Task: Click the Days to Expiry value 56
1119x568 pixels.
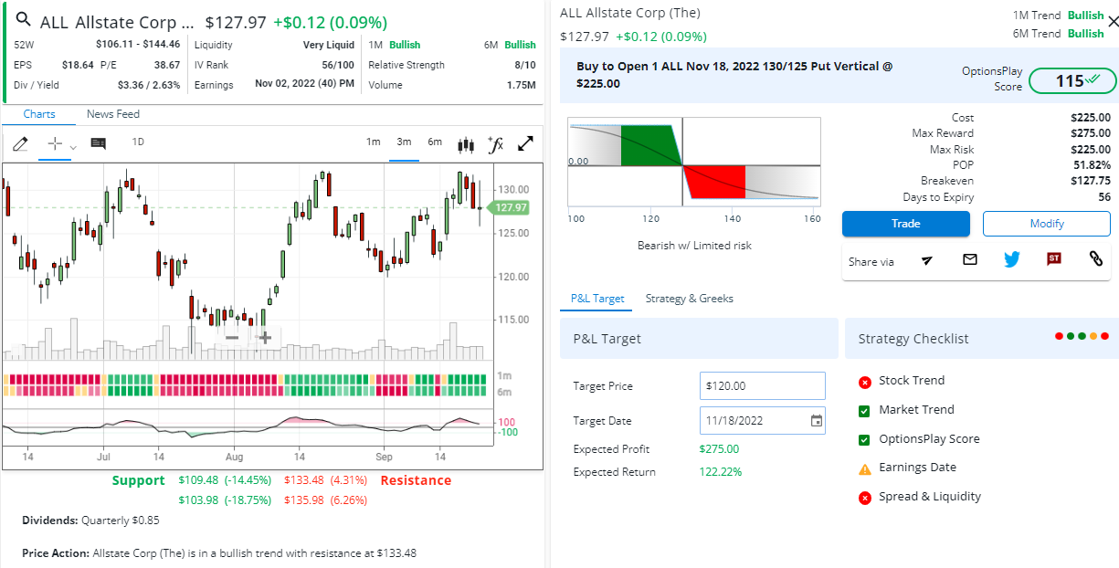Action: tap(1104, 197)
